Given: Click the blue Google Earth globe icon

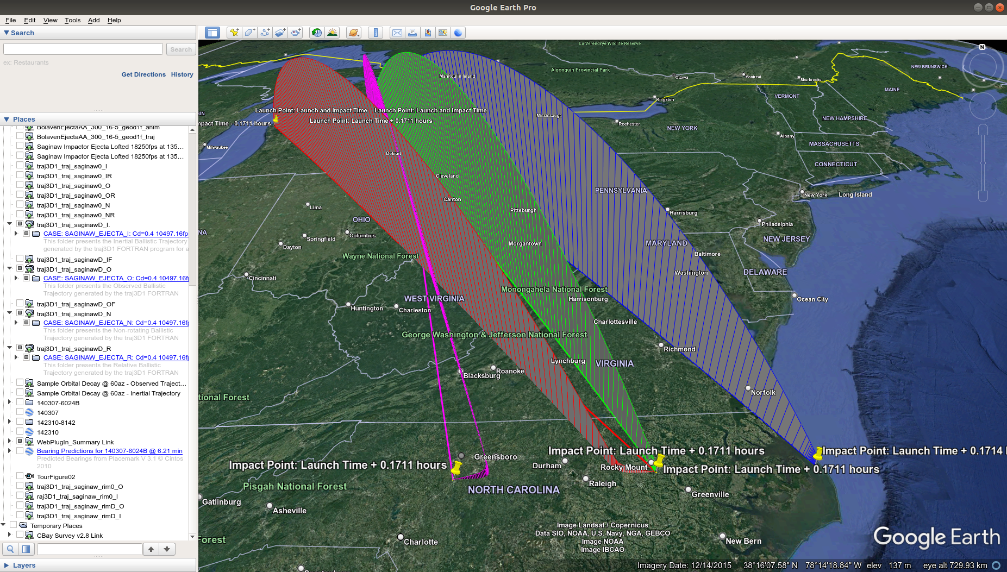Looking at the screenshot, I should pyautogui.click(x=458, y=33).
